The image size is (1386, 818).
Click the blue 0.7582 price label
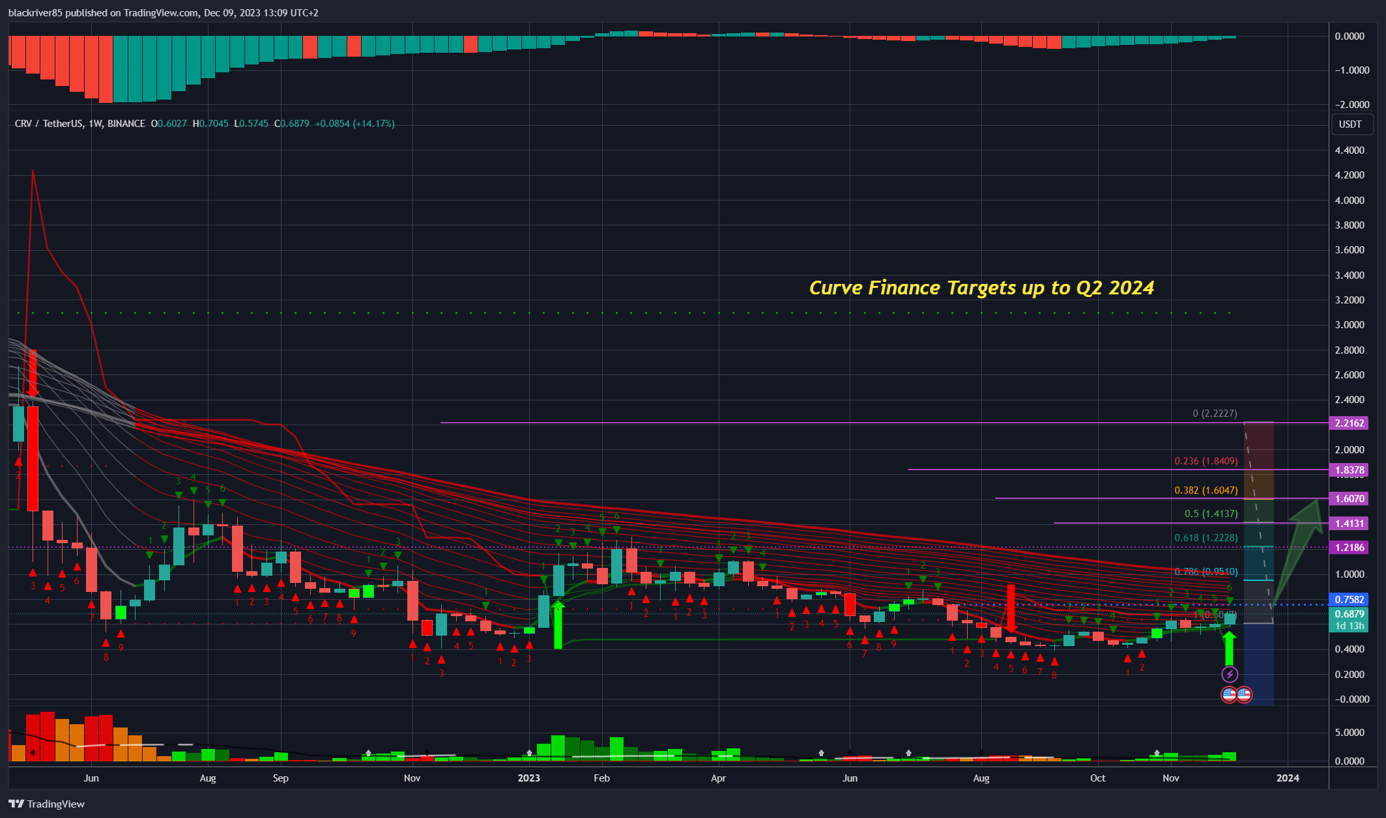pos(1350,600)
